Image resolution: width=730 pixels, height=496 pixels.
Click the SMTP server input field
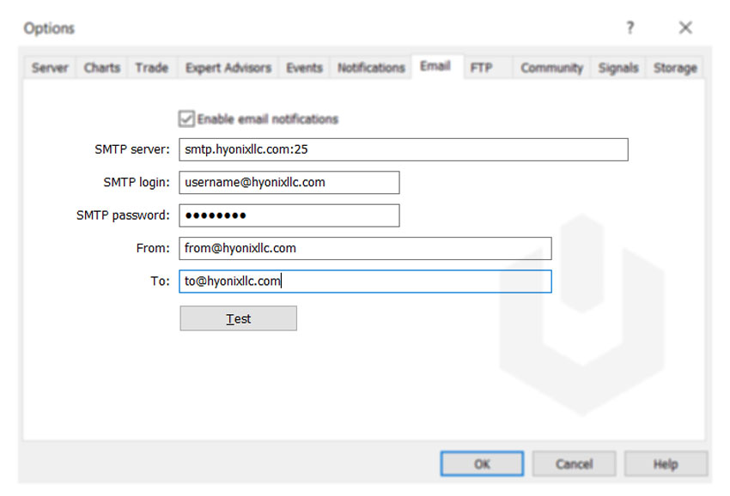click(x=404, y=149)
